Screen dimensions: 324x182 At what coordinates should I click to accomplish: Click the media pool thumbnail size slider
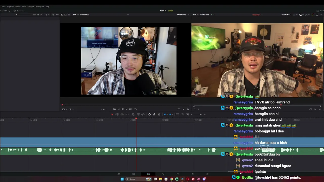[x=17, y=15]
